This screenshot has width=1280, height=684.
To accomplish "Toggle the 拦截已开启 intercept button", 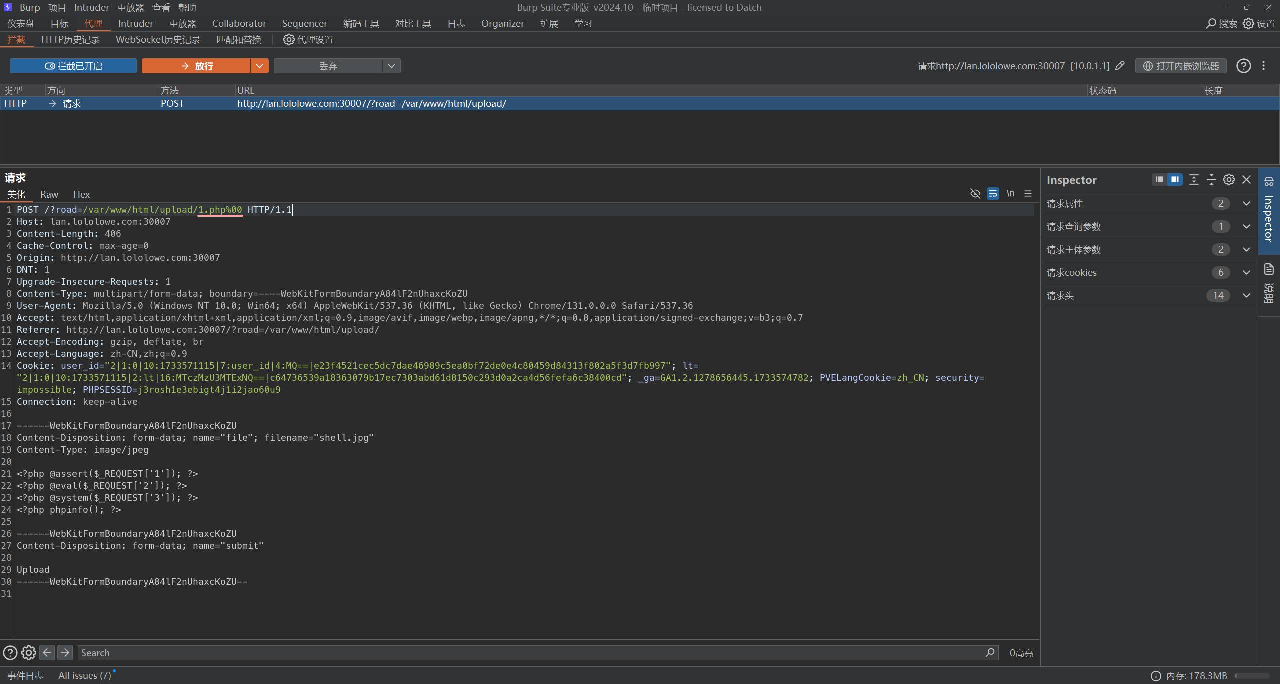I will pyautogui.click(x=73, y=66).
